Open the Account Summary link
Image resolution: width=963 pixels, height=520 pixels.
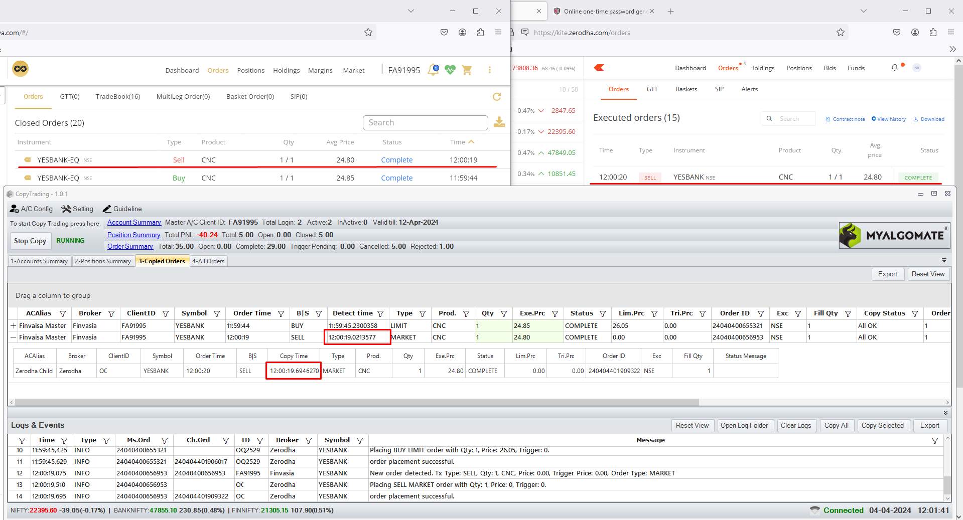pyautogui.click(x=134, y=222)
